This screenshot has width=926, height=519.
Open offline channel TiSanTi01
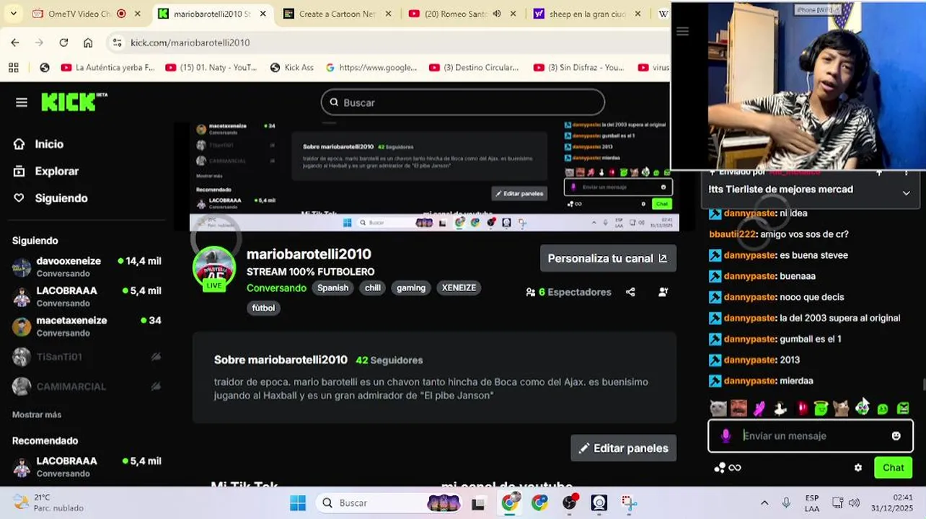[87, 357]
